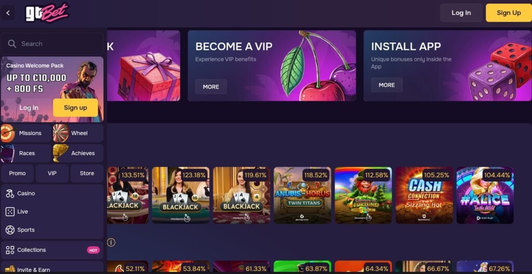The width and height of the screenshot is (532, 274).
Task: Open Sports soccer ball menu item
Action: (x=52, y=230)
